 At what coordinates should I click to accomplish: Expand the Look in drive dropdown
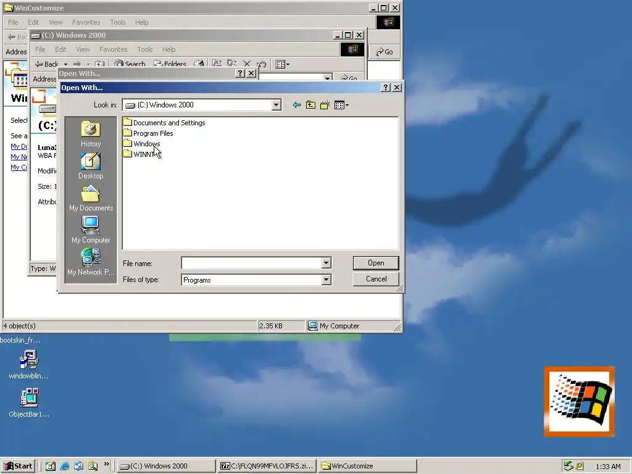[276, 105]
